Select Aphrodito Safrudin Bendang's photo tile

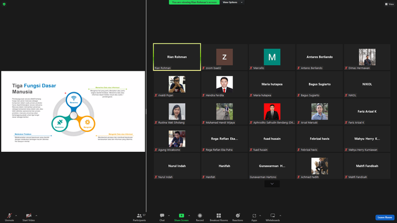(272, 111)
